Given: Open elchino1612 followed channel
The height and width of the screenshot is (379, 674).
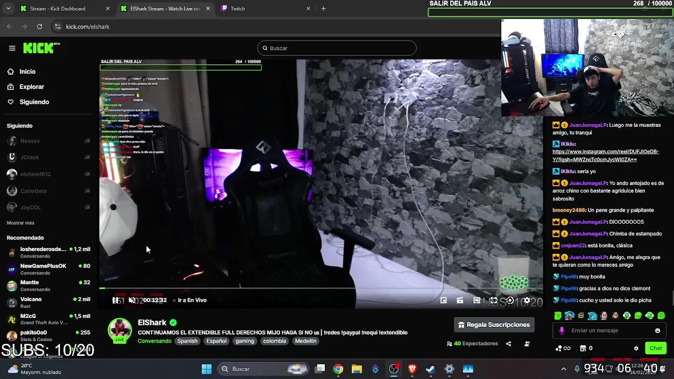Looking at the screenshot, I should point(47,174).
